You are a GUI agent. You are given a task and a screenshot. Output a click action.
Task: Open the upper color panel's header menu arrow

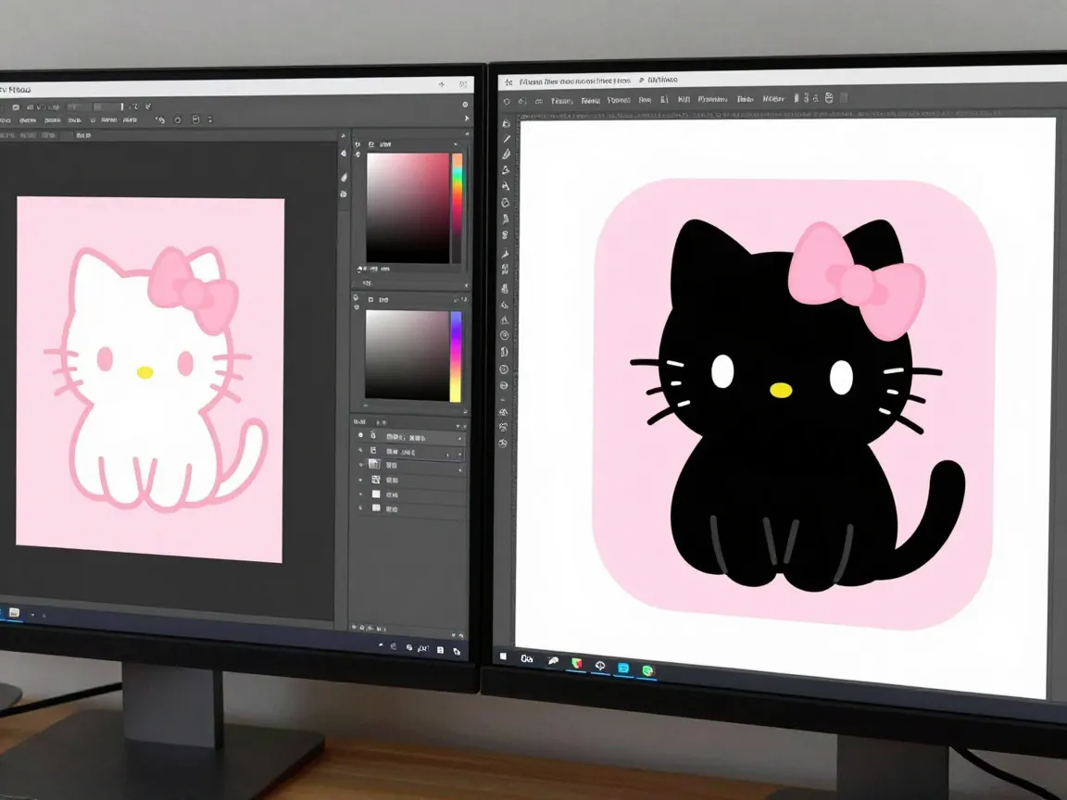coord(456,144)
